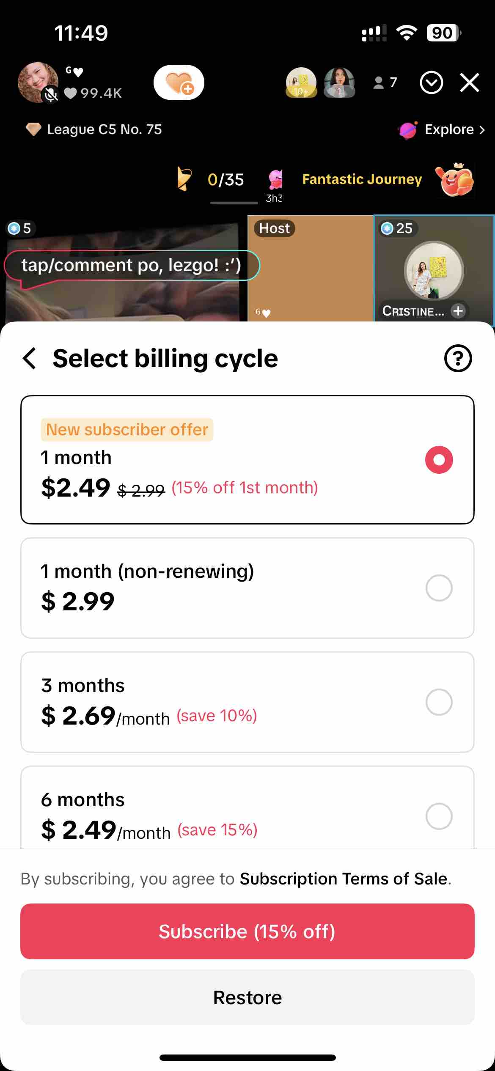This screenshot has height=1071, width=495.
Task: Close the live stream with X
Action: (470, 82)
